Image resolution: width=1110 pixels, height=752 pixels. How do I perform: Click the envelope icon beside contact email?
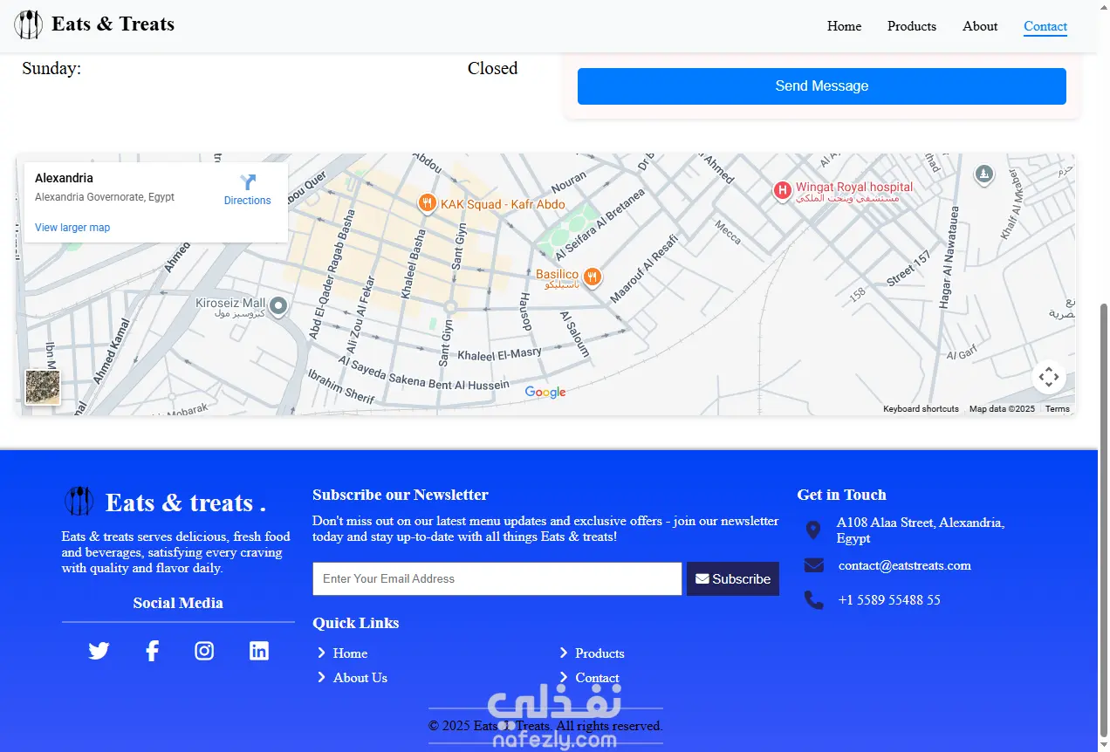click(813, 565)
